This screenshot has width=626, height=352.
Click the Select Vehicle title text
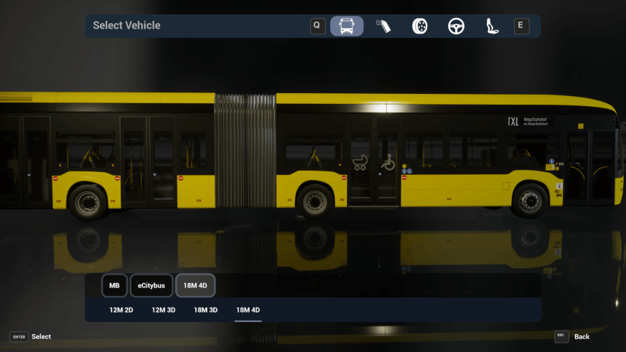pyautogui.click(x=126, y=26)
